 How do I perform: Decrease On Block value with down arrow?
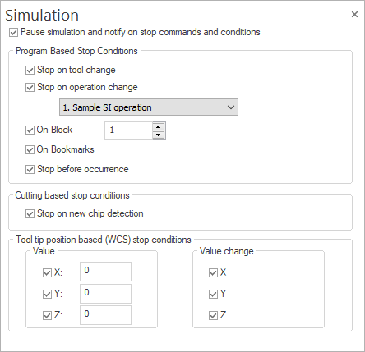[158, 135]
